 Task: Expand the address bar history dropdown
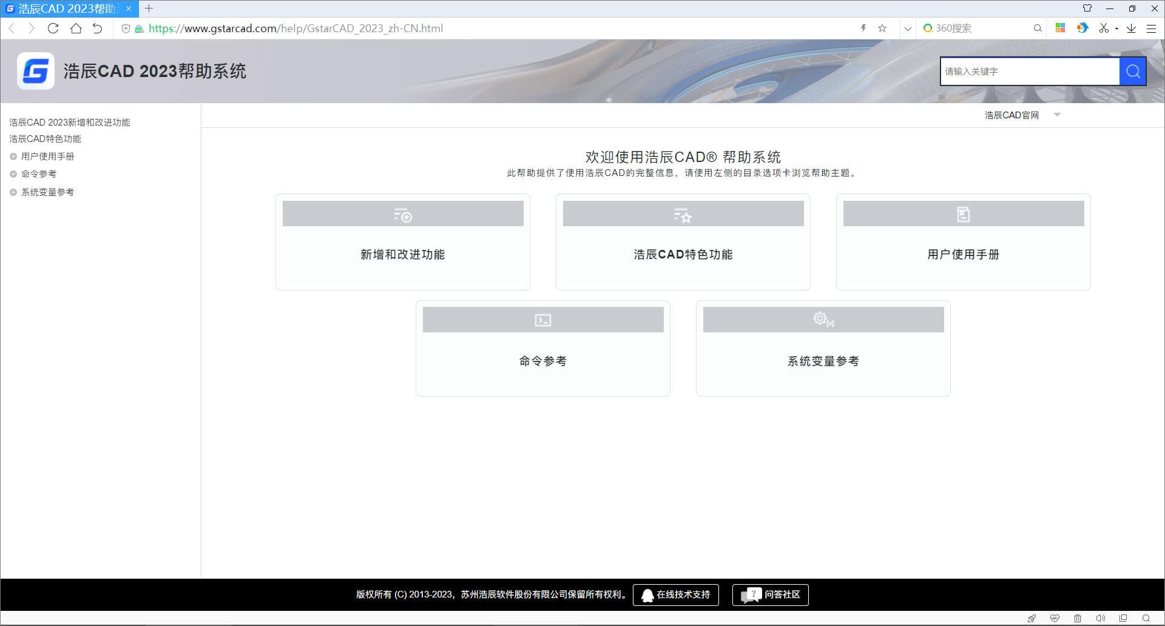pyautogui.click(x=908, y=29)
